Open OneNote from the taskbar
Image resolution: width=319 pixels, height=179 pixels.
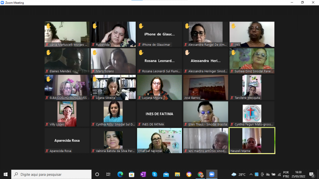pos(143,174)
